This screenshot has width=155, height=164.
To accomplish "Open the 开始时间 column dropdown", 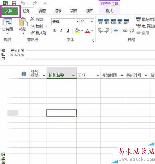I will (x=122, y=75).
